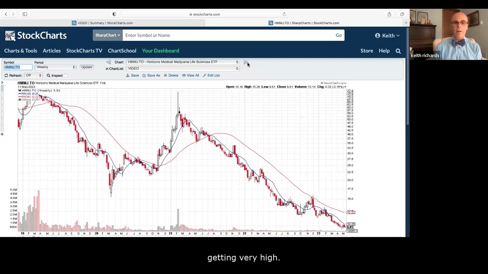This screenshot has width=488, height=274.
Task: Open site search magnifier icon
Action: click(x=398, y=51)
